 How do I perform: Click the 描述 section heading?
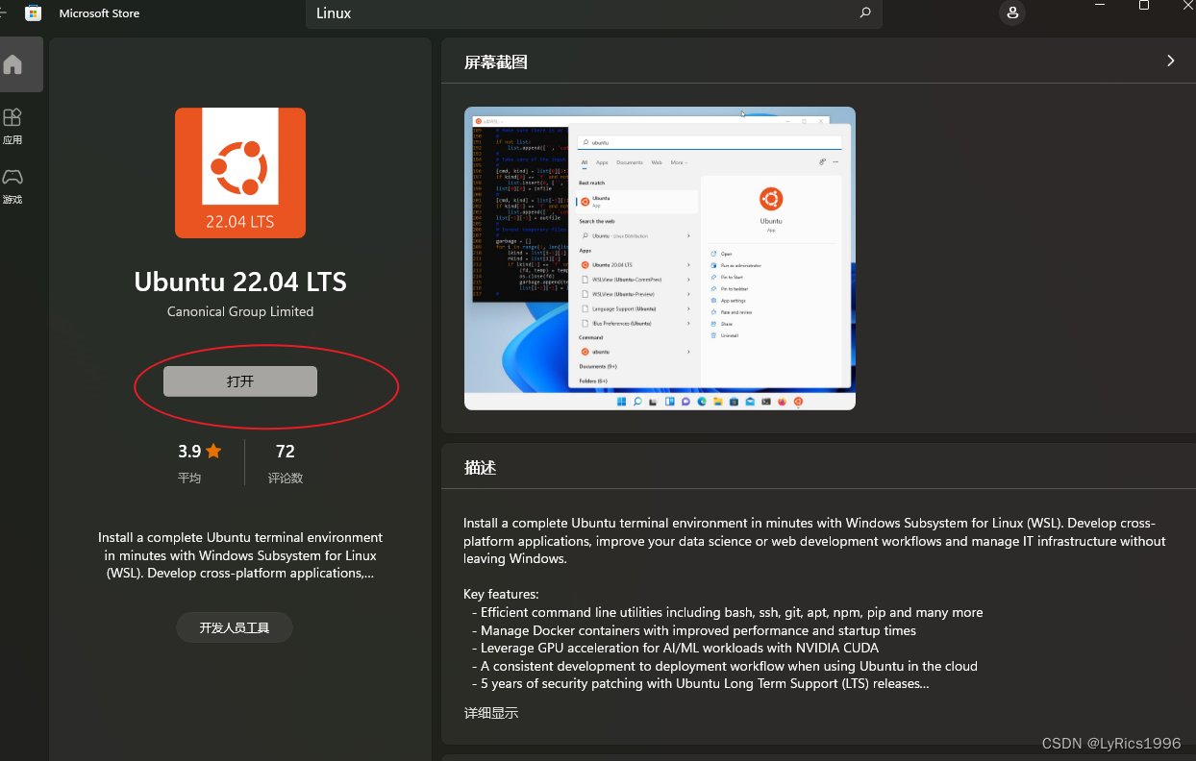coord(480,468)
